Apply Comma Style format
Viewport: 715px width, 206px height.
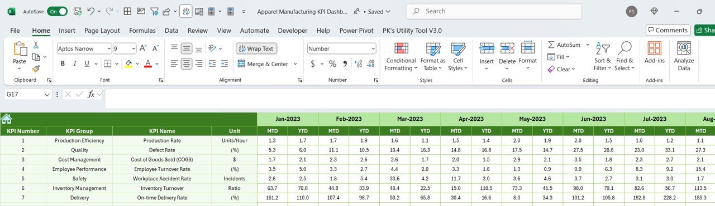pos(345,64)
